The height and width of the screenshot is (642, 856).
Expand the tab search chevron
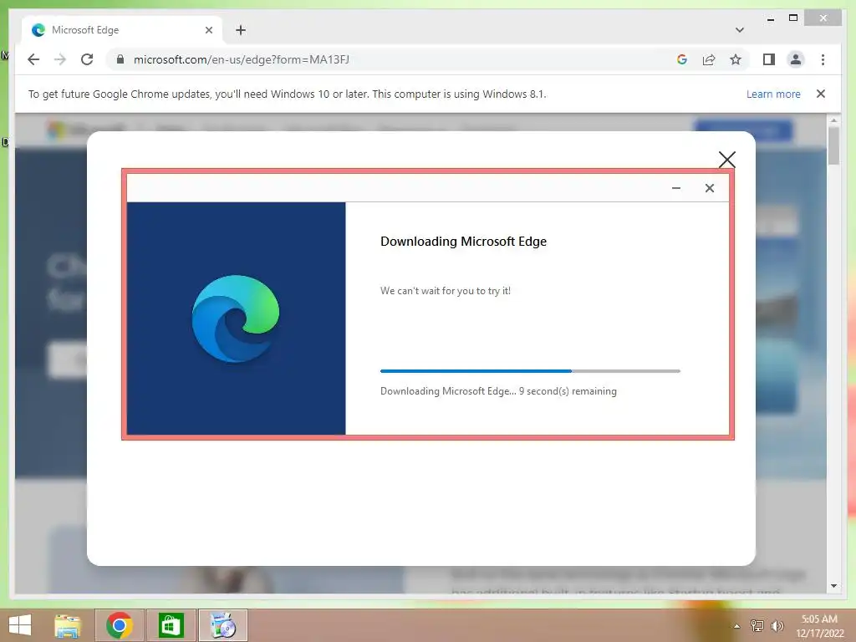pos(740,30)
